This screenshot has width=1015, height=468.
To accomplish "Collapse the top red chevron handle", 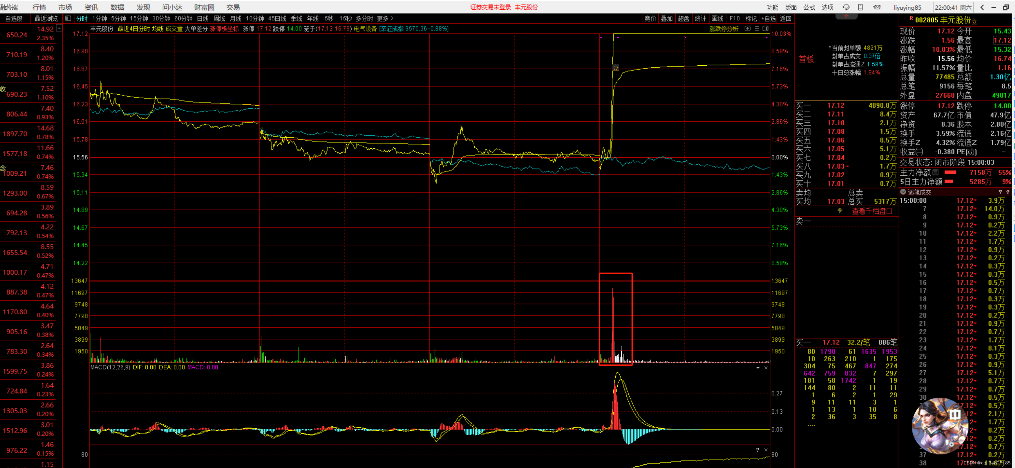I will point(846,16).
